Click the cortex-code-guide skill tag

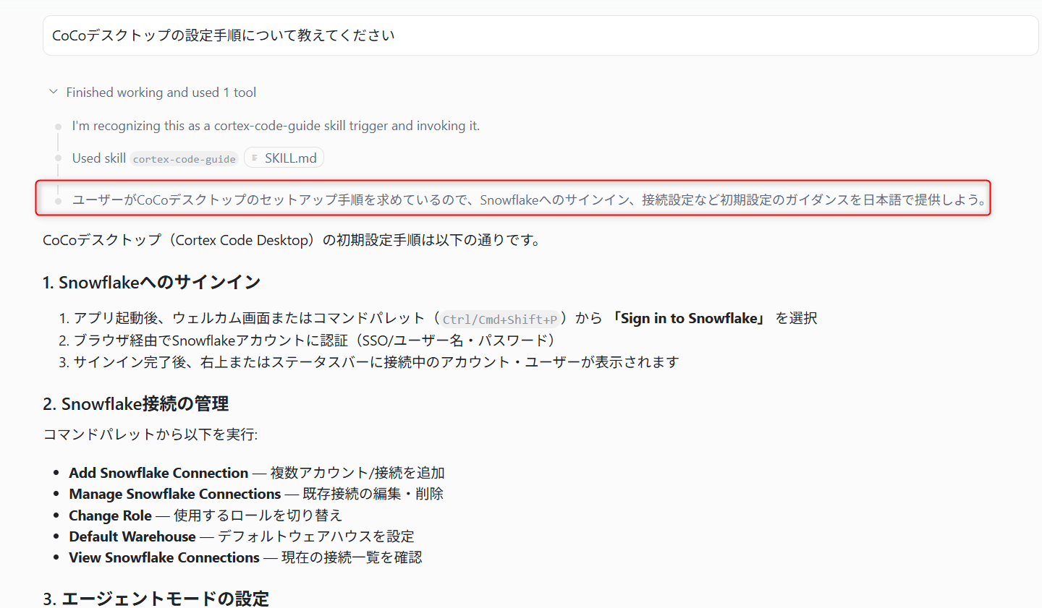tap(185, 159)
